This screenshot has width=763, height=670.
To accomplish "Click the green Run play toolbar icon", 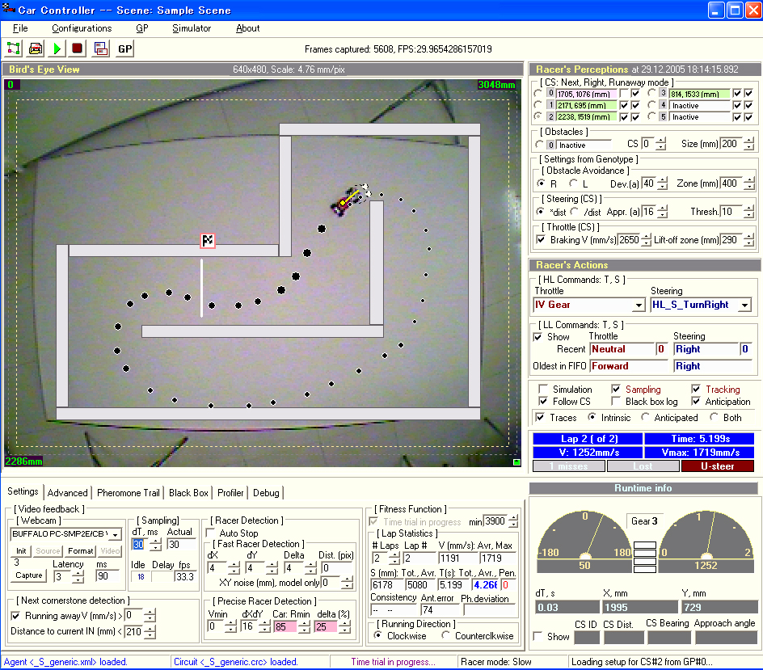I will coord(57,48).
